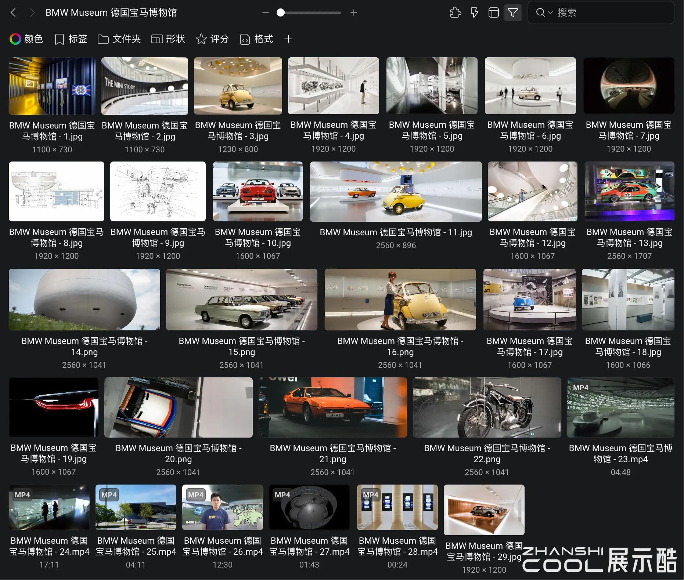Select yellow Isetta thumbnail 3.jpg
Image resolution: width=684 pixels, height=580 pixels.
[x=238, y=86]
